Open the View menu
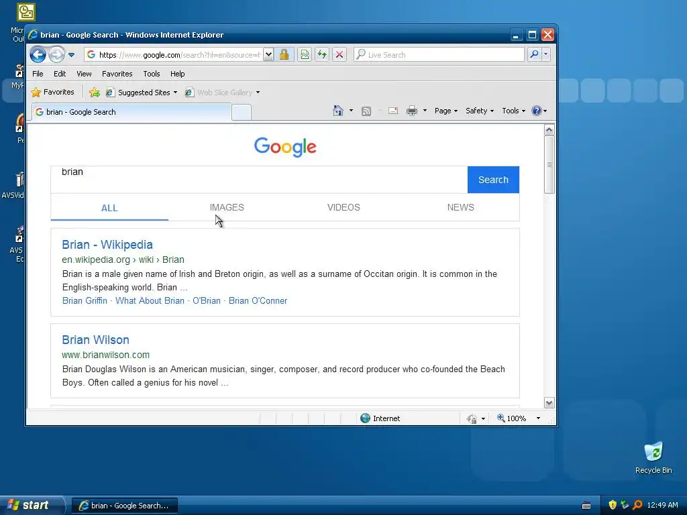 pyautogui.click(x=84, y=74)
